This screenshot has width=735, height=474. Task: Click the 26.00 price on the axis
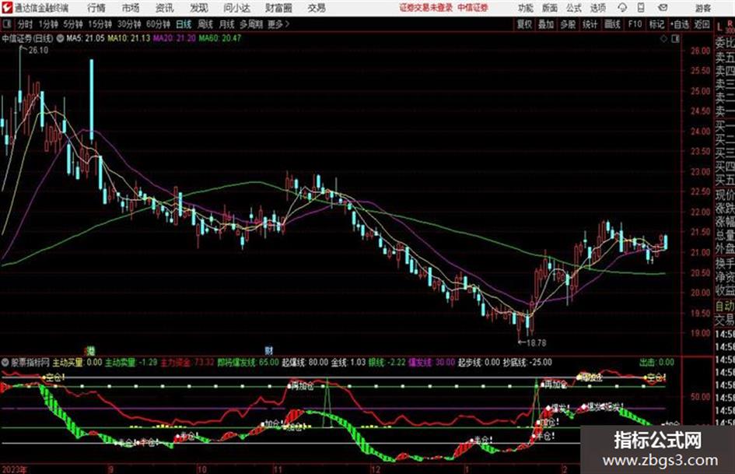pos(700,51)
